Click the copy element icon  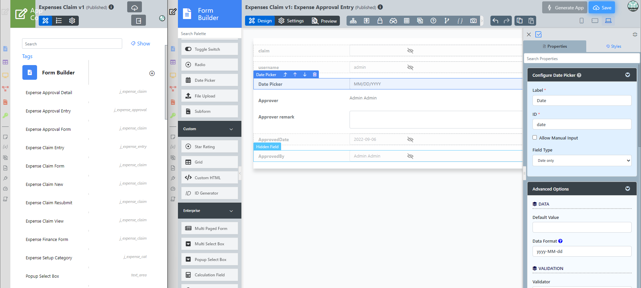click(x=519, y=21)
